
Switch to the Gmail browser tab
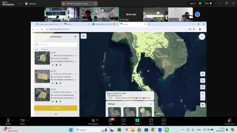point(49,24)
